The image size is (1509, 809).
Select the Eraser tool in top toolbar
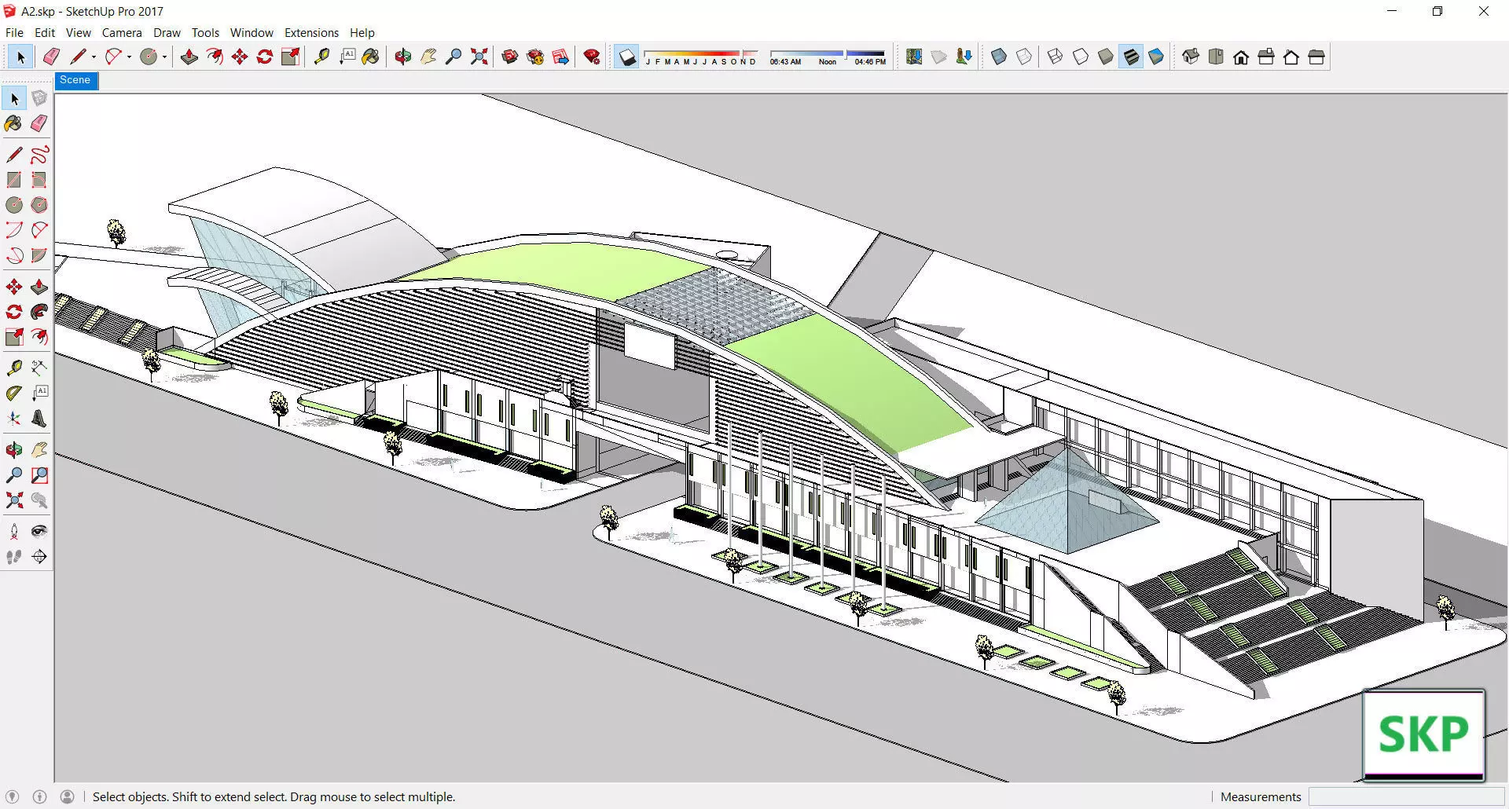pyautogui.click(x=52, y=57)
